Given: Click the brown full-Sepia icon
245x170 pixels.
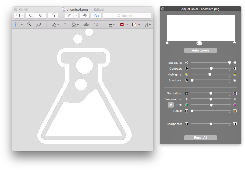Looking at the screenshot, I should click(235, 111).
